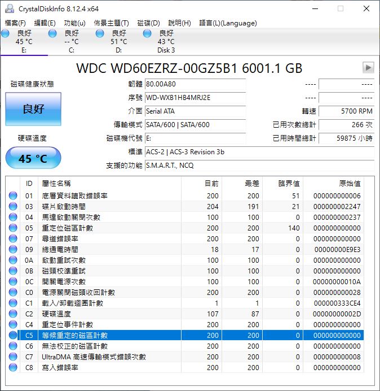This screenshot has height=391, width=380.
Task: Click the 屬性名稱 column header
Action: click(x=109, y=184)
